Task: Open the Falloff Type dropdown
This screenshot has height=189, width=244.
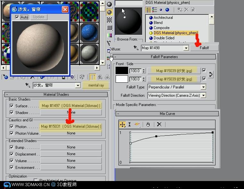Action: coord(203,87)
